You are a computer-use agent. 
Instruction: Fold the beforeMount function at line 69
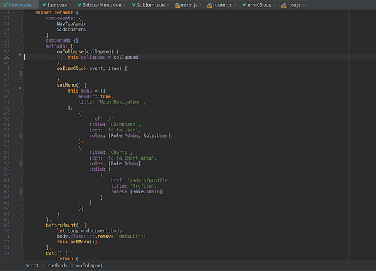click(23, 225)
